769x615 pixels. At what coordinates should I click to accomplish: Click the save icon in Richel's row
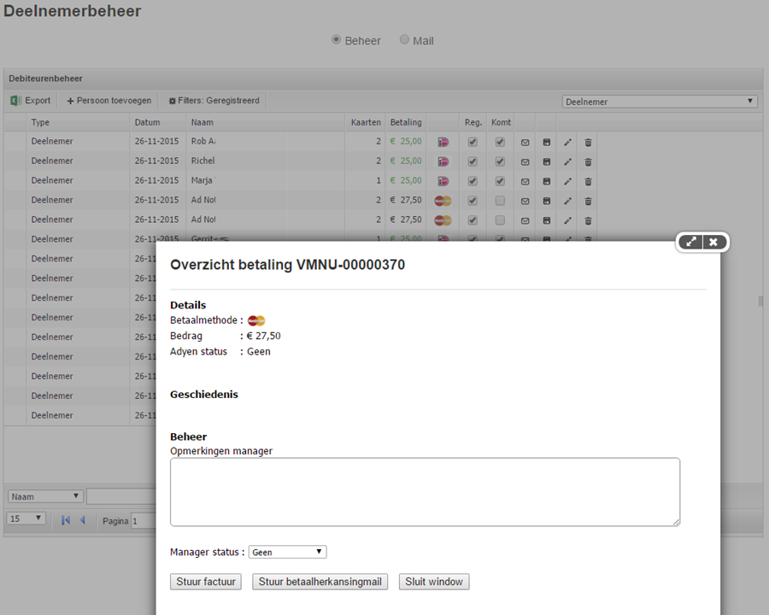546,161
